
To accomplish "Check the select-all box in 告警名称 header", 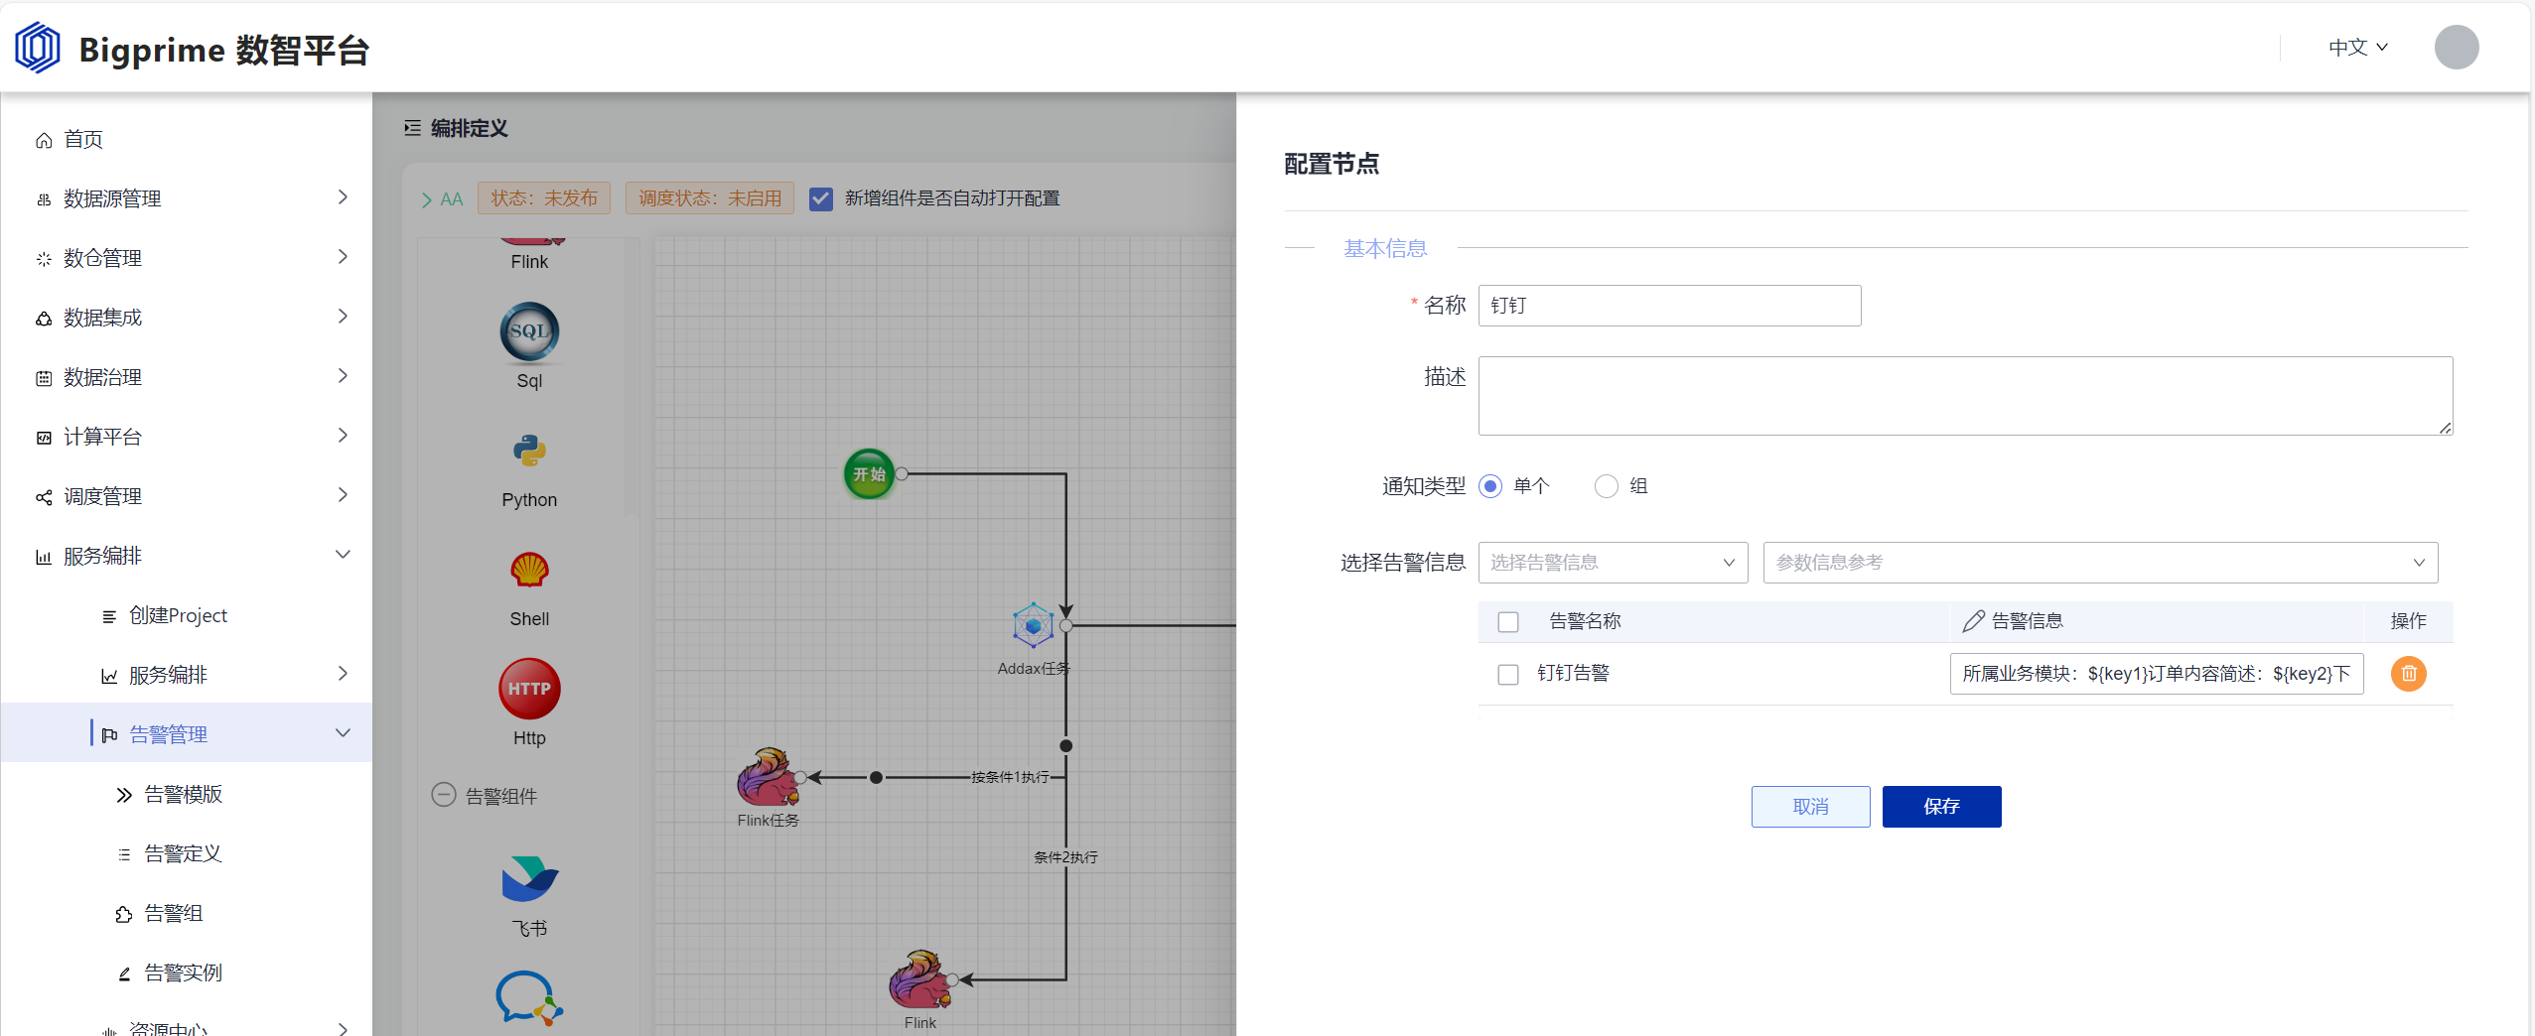I will [x=1508, y=621].
